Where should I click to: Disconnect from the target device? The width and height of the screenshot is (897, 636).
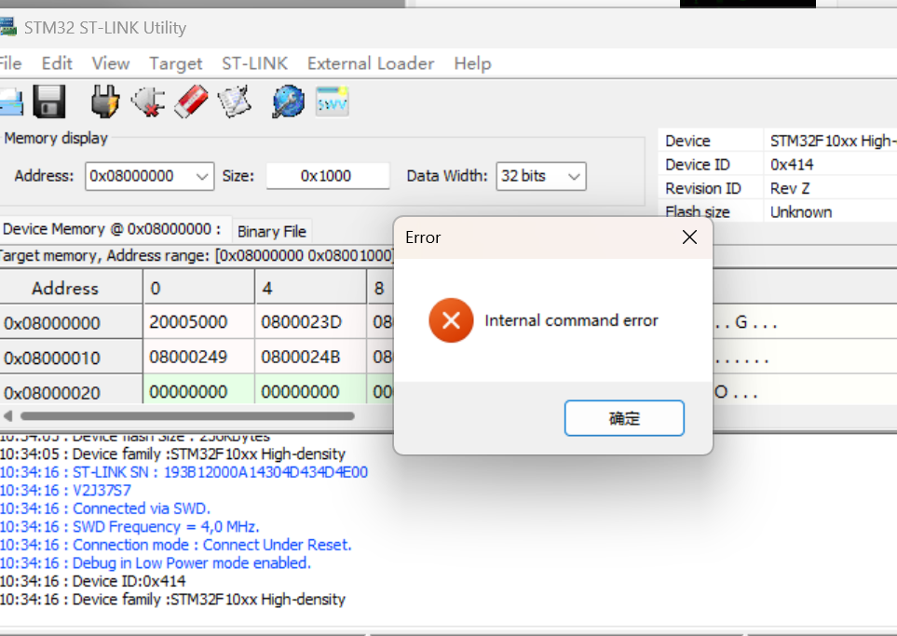(x=147, y=101)
